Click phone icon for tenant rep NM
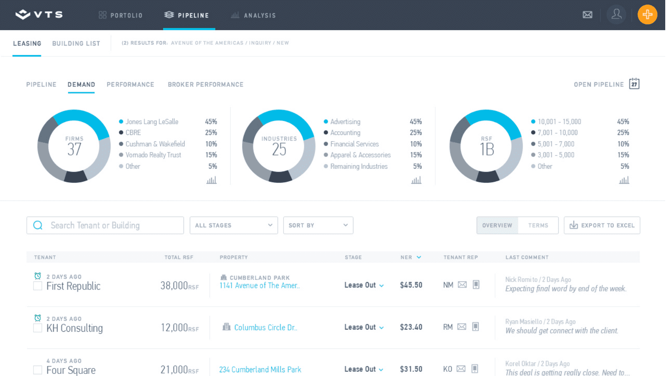Viewport: 669px width, 376px height. [x=476, y=285]
